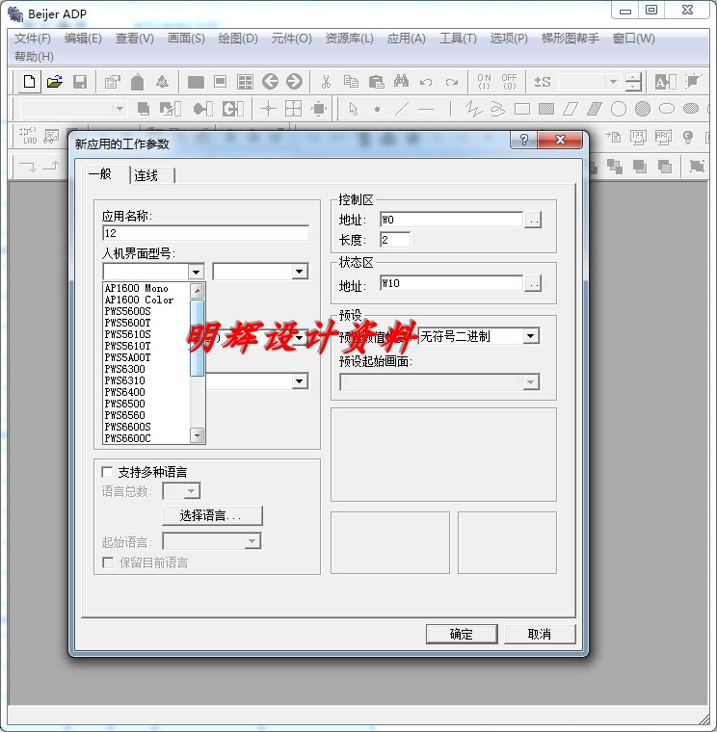Open the 语言总数 dropdown

click(191, 491)
